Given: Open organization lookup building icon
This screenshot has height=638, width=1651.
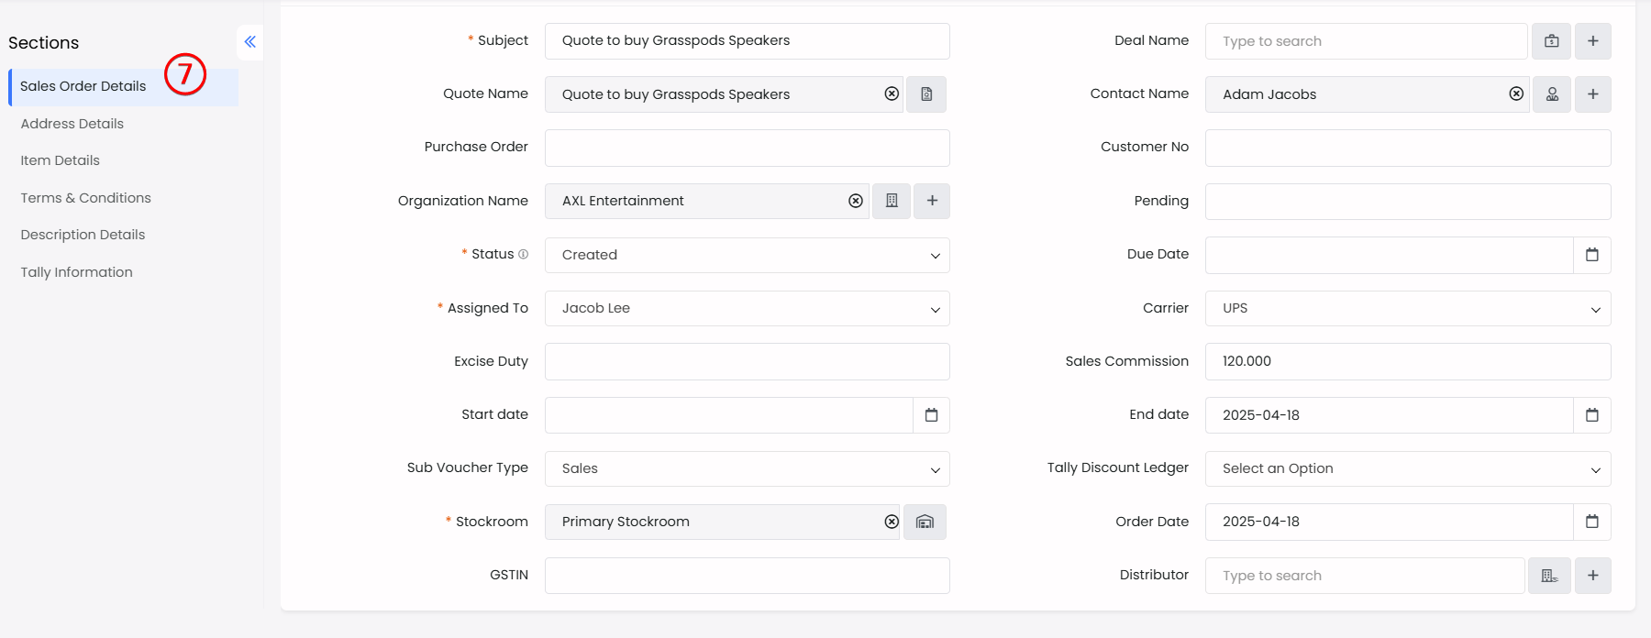Looking at the screenshot, I should tap(891, 201).
